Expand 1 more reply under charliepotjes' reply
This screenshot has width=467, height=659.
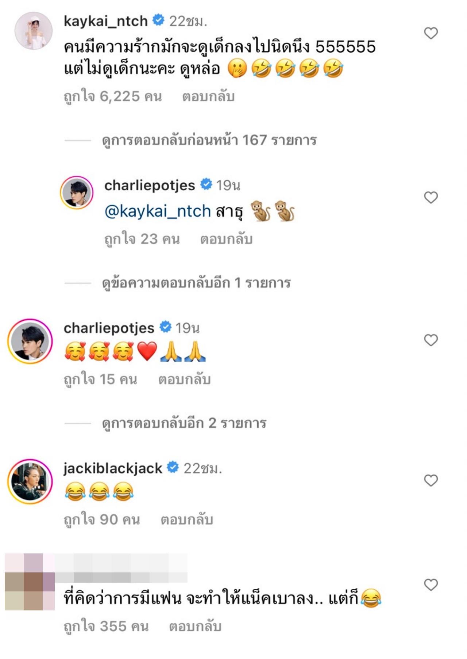(196, 283)
